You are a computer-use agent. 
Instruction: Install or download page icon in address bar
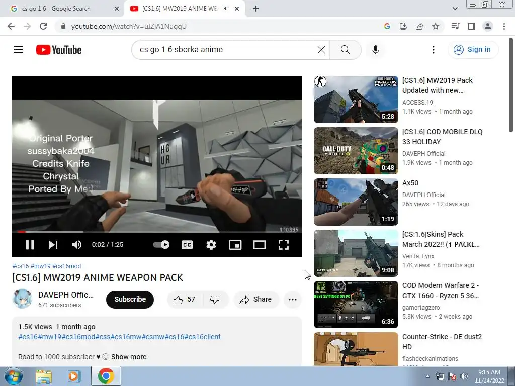(403, 26)
